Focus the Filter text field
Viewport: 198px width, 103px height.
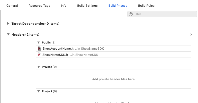162,14
